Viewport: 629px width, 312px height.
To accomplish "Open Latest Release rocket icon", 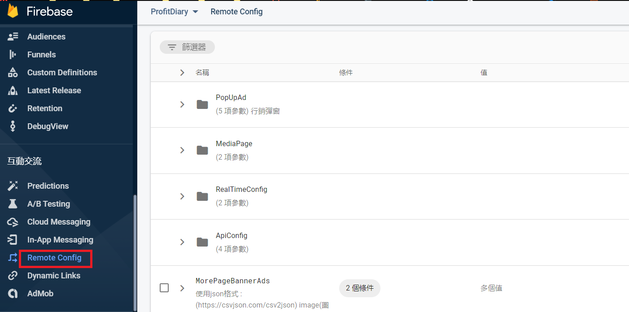I will coord(13,91).
